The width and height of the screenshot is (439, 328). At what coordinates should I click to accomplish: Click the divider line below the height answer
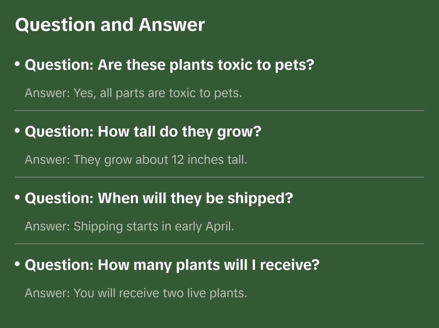click(x=219, y=177)
